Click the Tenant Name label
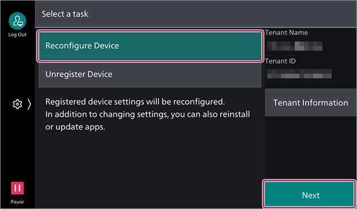The height and width of the screenshot is (209, 357). pyautogui.click(x=286, y=33)
